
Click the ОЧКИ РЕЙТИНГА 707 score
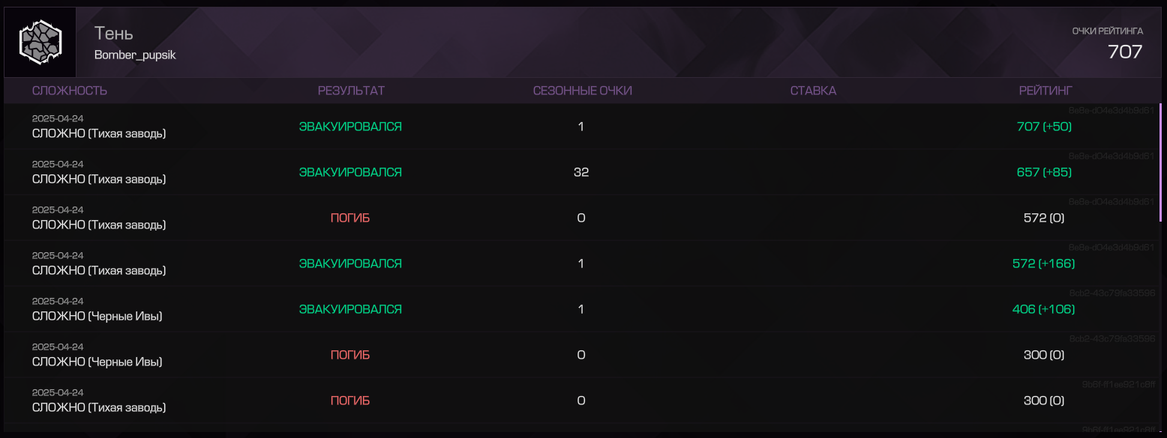(1124, 52)
